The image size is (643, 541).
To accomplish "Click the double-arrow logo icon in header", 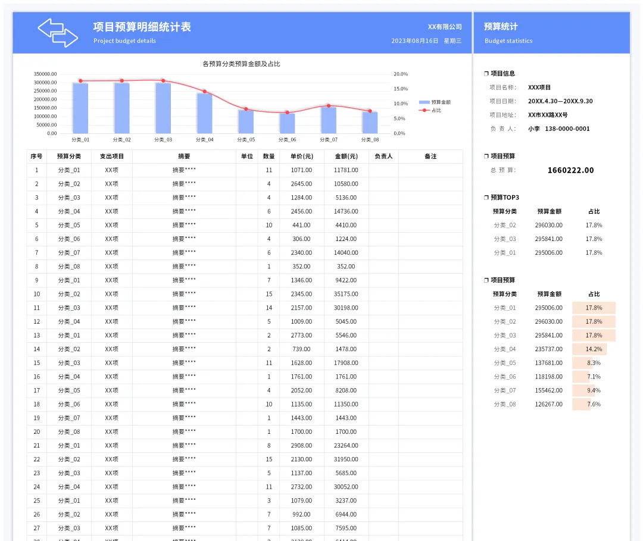I will [58, 32].
